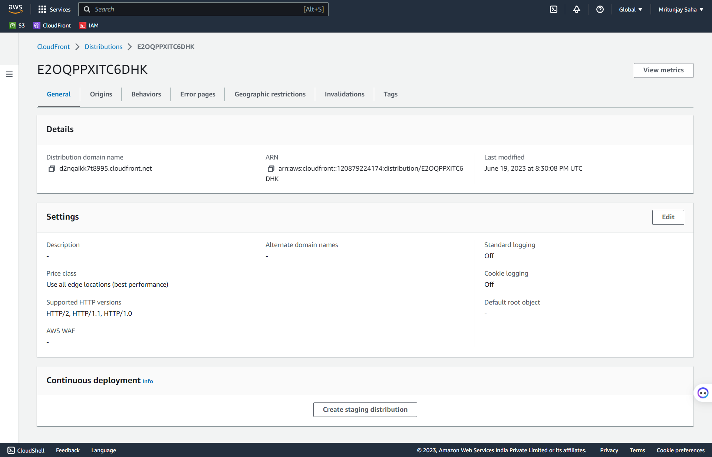Open the S3 favorite shortcut
This screenshot has height=457, width=712.
(x=17, y=26)
